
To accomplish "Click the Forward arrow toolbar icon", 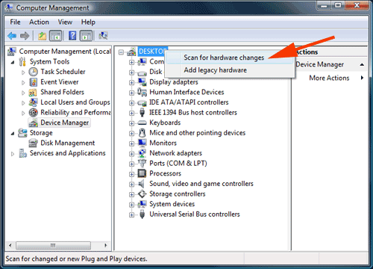I will click(x=25, y=36).
